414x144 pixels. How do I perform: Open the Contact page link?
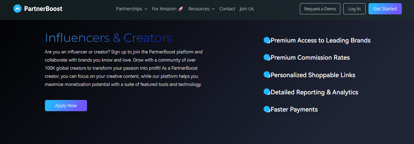[x=227, y=9]
